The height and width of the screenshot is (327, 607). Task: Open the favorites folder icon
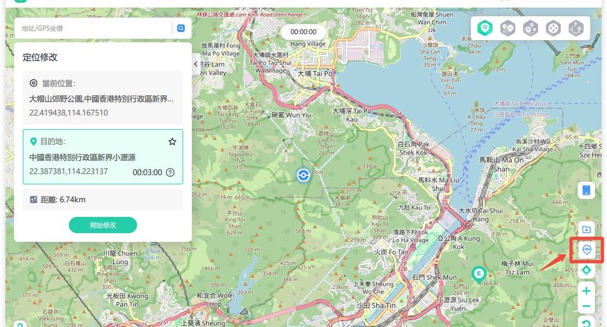[586, 229]
